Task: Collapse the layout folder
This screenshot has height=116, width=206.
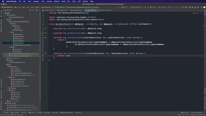Action: click(x=8, y=77)
